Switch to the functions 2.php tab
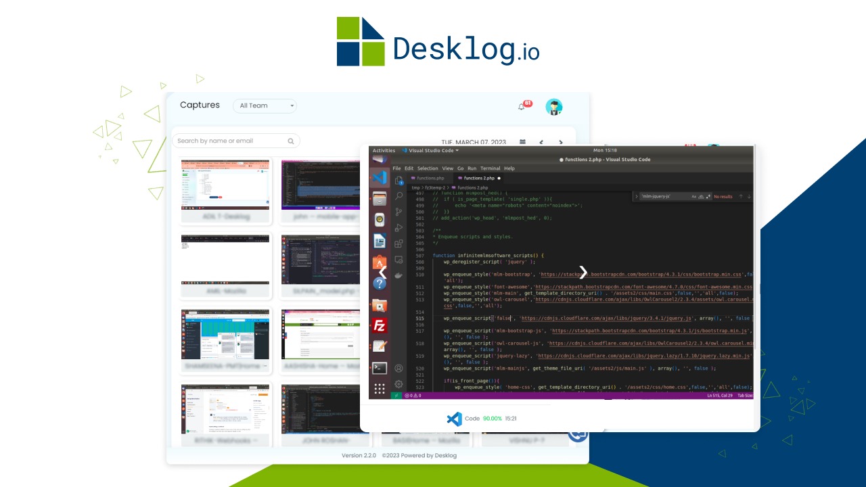This screenshot has height=487, width=866. tap(479, 178)
